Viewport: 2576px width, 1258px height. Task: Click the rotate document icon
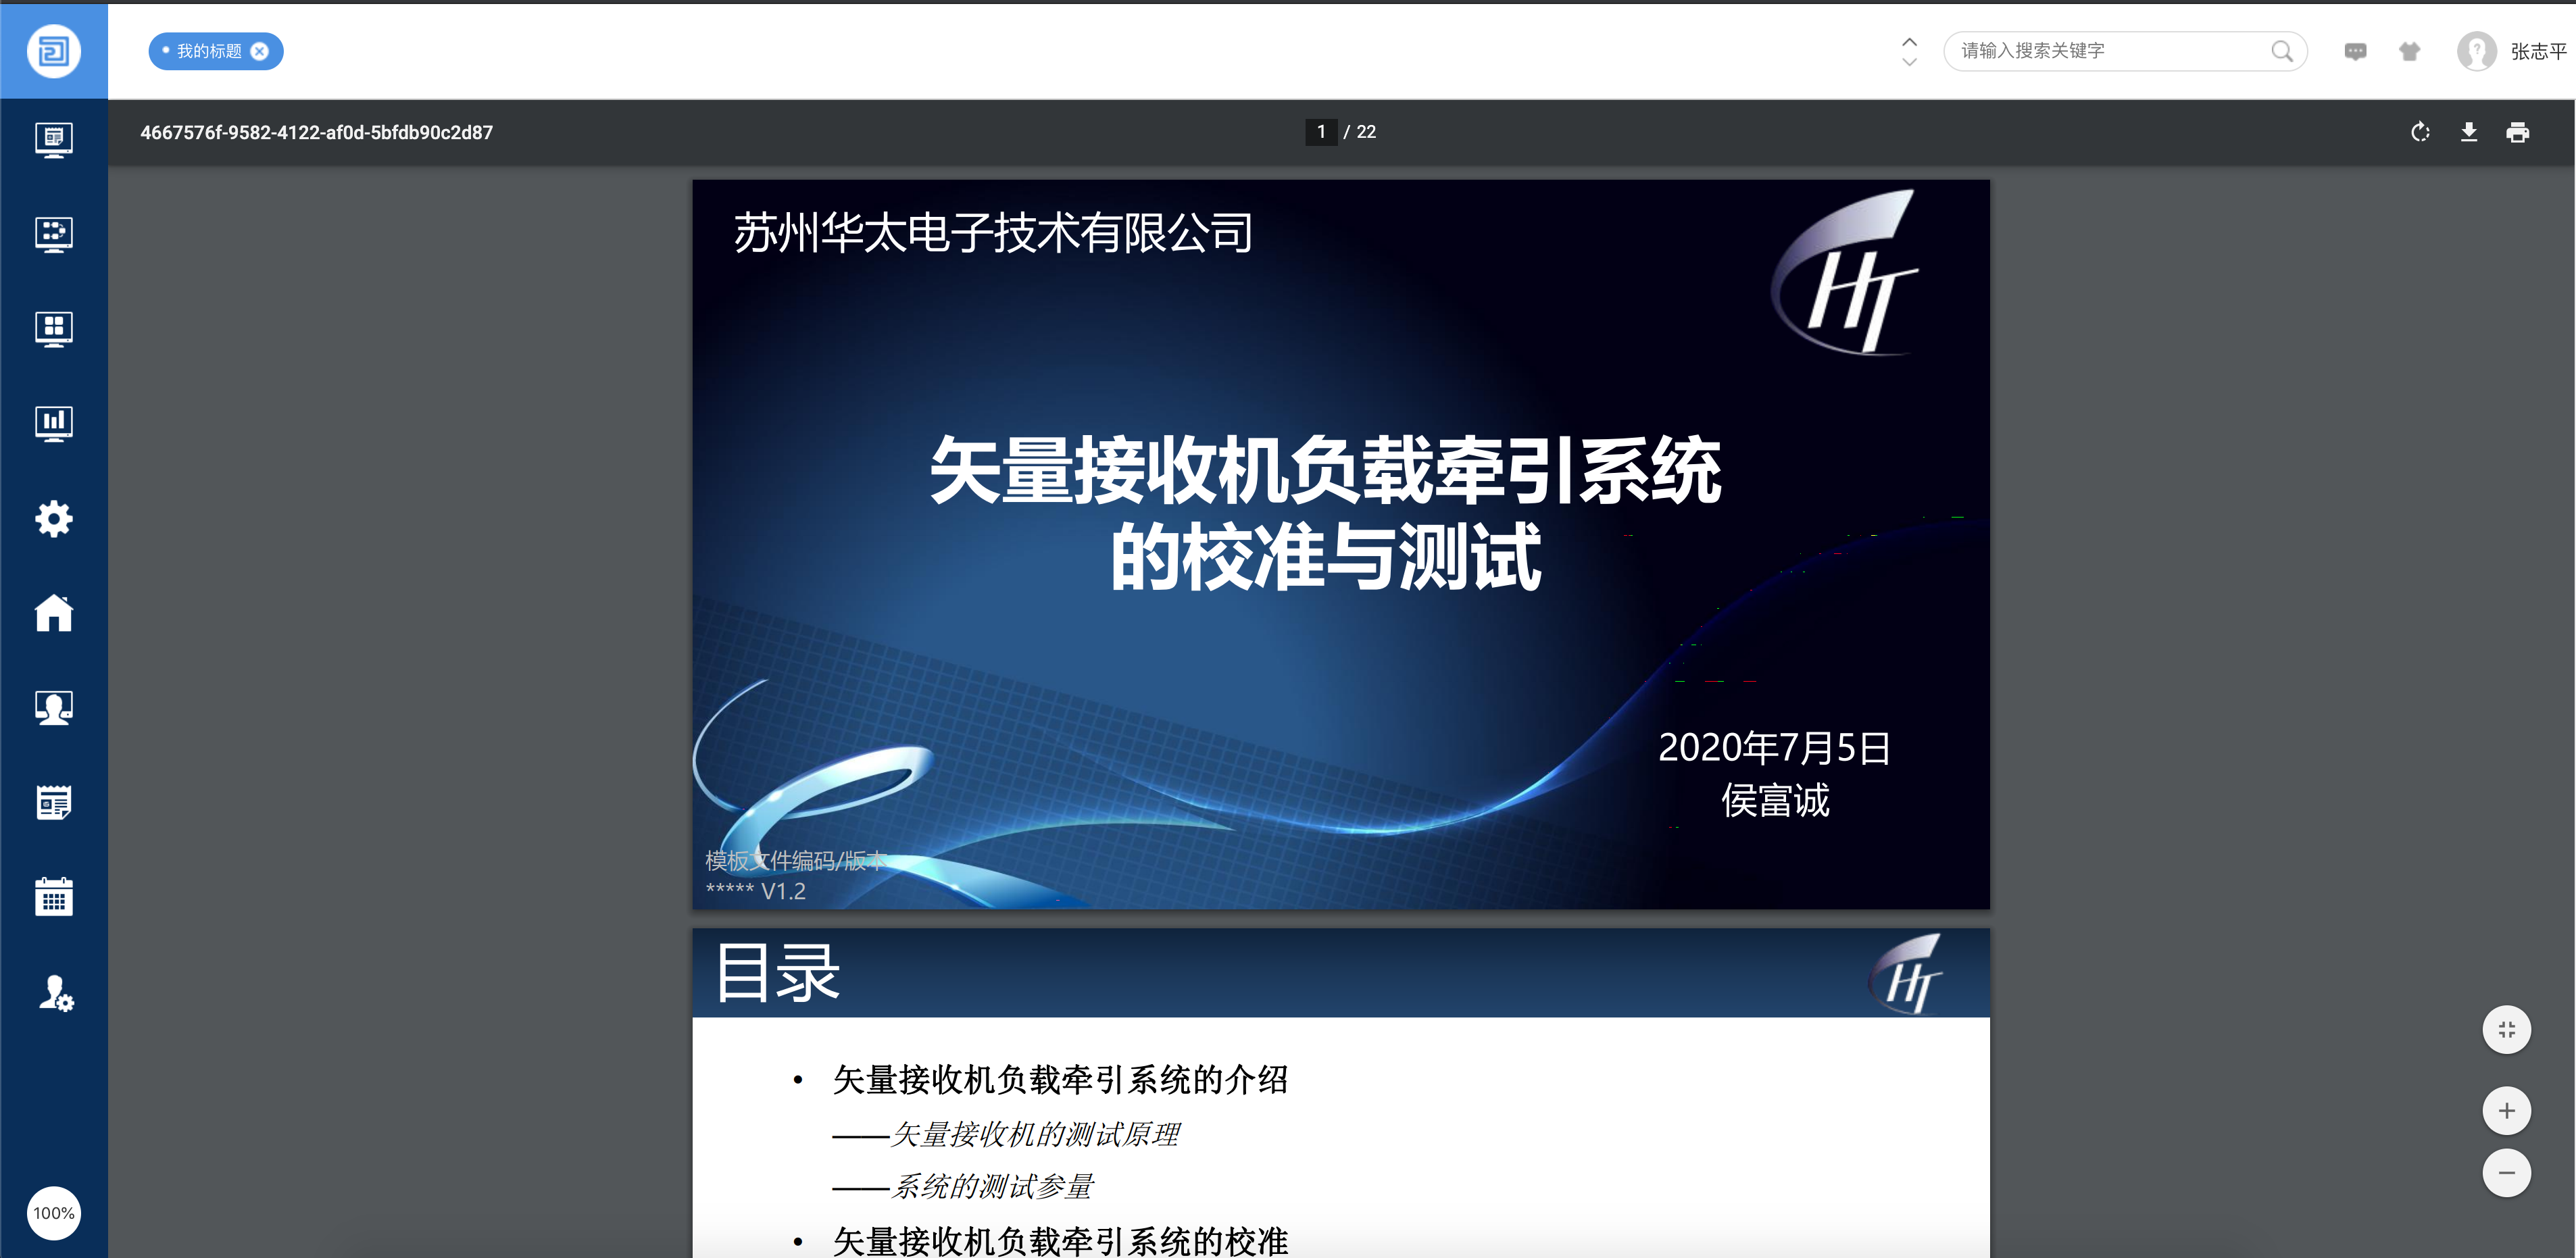pyautogui.click(x=2420, y=132)
